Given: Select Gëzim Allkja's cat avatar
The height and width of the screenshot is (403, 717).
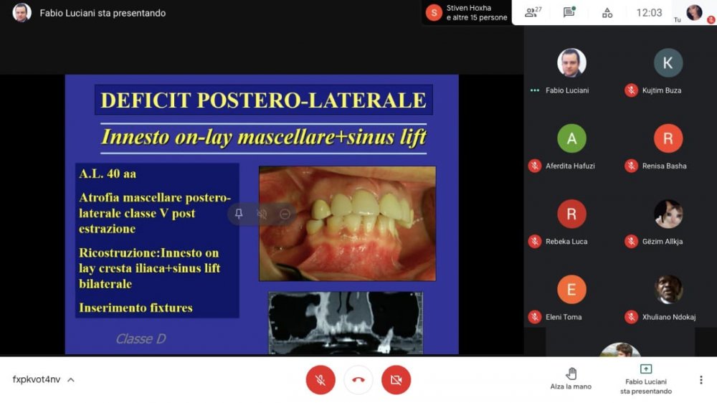Looking at the screenshot, I should (x=668, y=214).
